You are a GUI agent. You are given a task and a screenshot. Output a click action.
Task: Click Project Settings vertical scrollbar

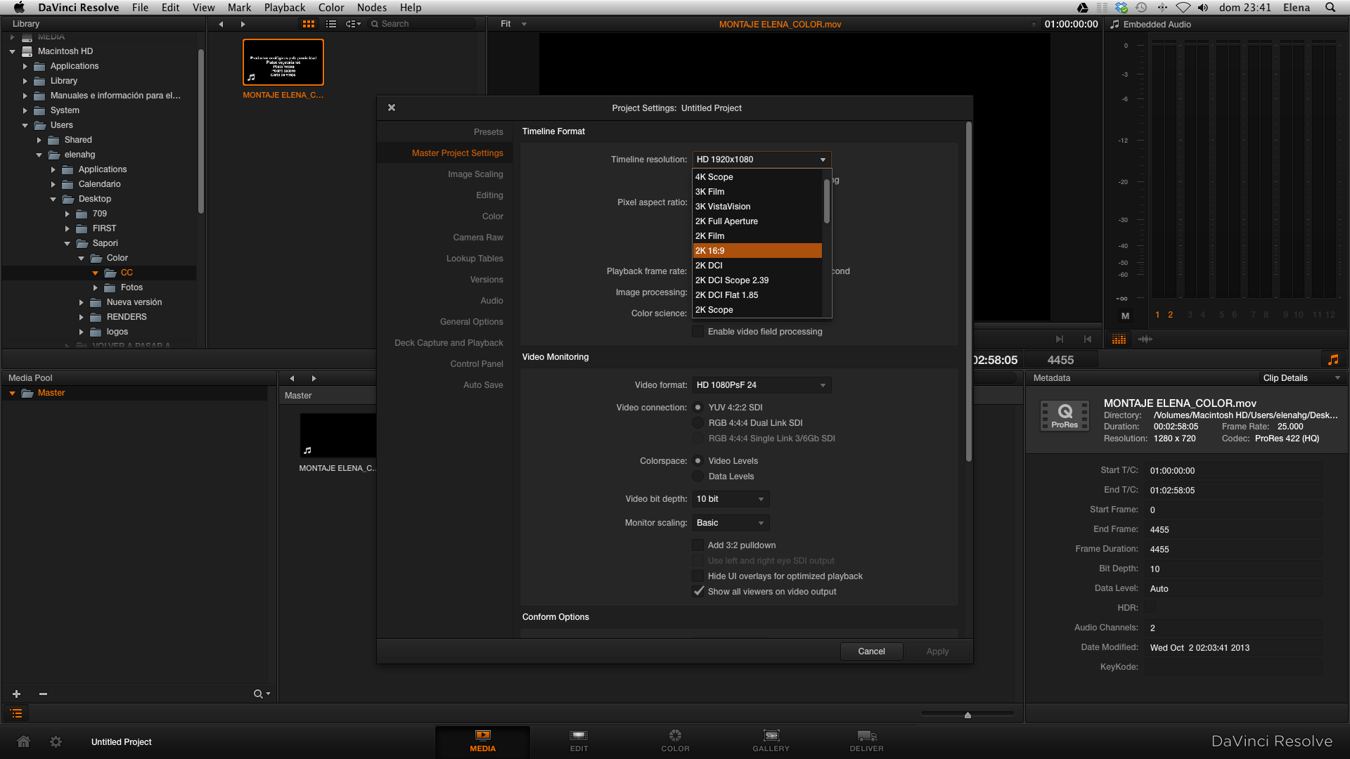pyautogui.click(x=969, y=292)
